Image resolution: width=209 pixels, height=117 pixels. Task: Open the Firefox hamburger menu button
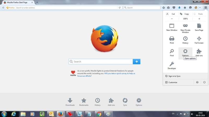pos(206,8)
